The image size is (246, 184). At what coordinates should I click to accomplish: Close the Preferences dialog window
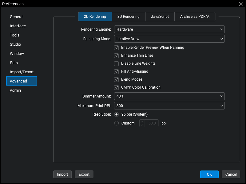coord(240,4)
